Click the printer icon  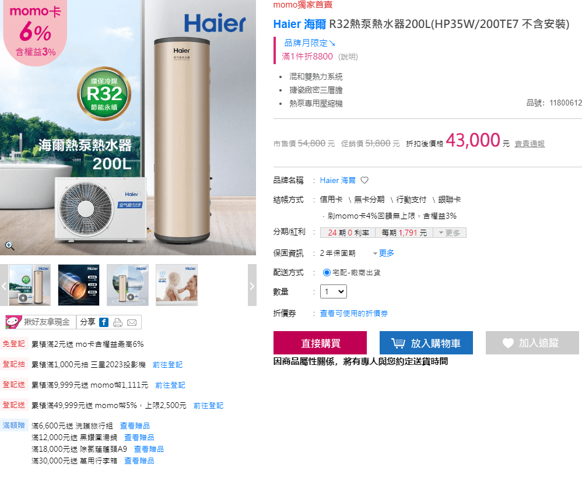tap(118, 322)
